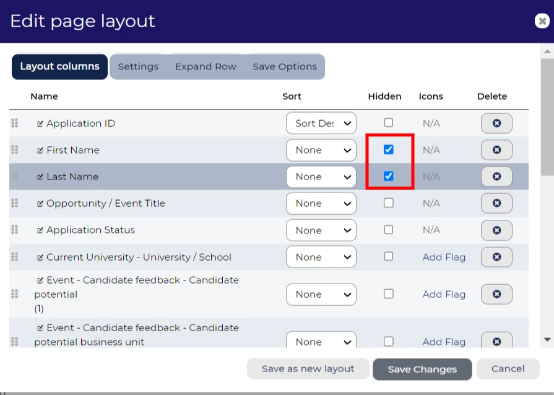This screenshot has width=554, height=395.
Task: Remove the Opportunity / Event Title column
Action: (496, 203)
